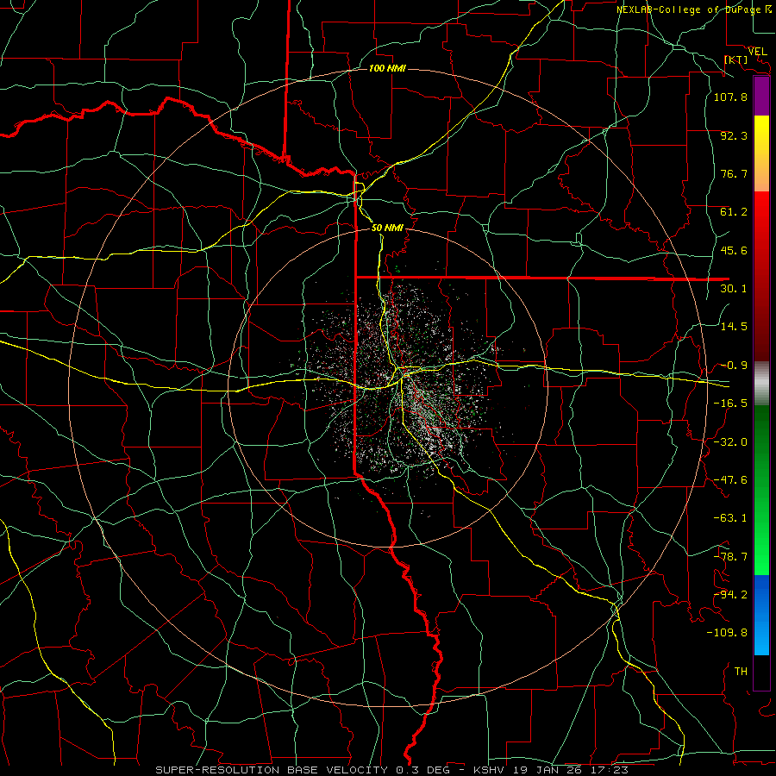Click the -32.0 velocity scale value
This screenshot has height=776, width=776.
(730, 442)
